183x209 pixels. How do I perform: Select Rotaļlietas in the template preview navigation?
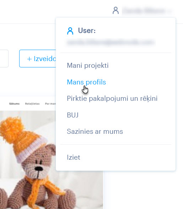pos(32,104)
